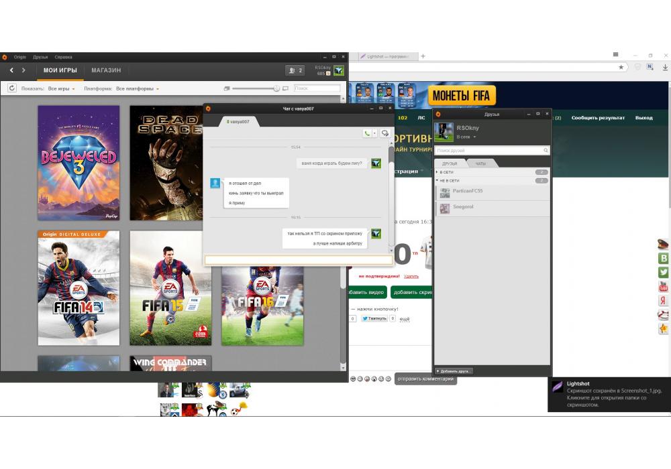671x469 pixels.
Task: Open the call options arrow beside phone
Action: pos(374,133)
